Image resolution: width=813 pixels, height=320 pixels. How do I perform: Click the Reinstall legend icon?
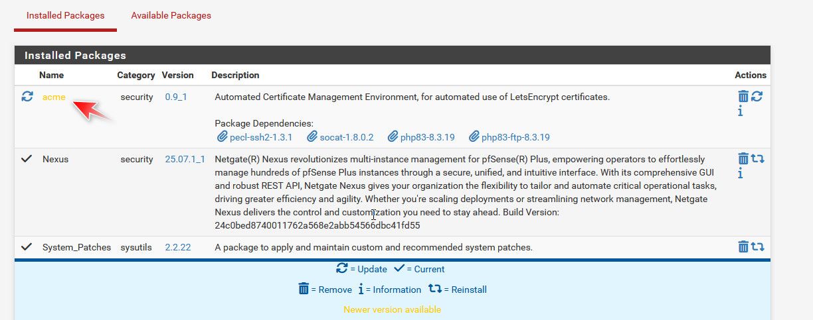pyautogui.click(x=435, y=289)
